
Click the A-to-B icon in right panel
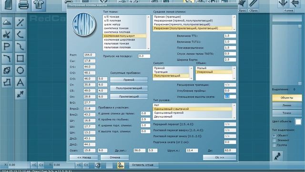[x=277, y=156]
